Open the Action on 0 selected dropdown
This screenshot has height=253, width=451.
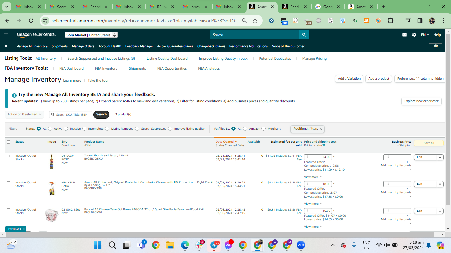[24, 114]
